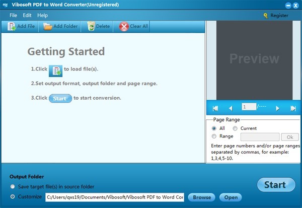The width and height of the screenshot is (302, 208).
Task: Select the All page range option
Action: point(214,128)
